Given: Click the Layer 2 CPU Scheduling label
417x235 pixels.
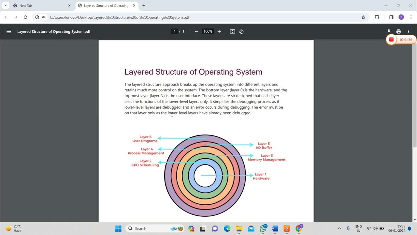Looking at the screenshot, I should [145, 163].
